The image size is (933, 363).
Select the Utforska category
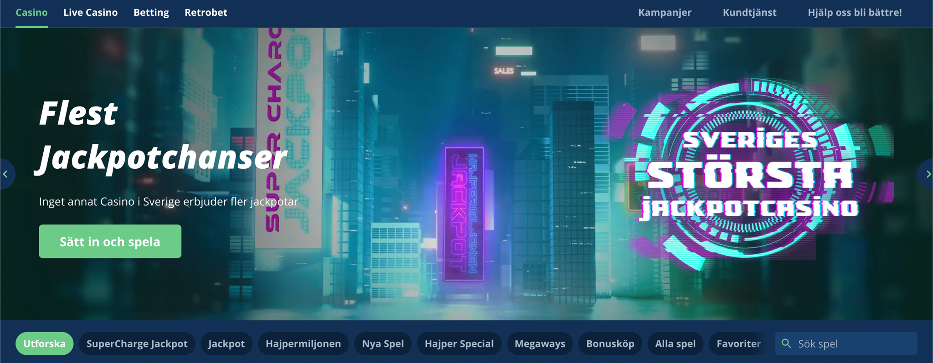tap(44, 344)
